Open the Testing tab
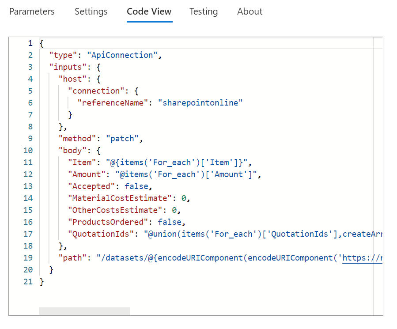The height and width of the screenshot is (329, 397). click(x=204, y=11)
